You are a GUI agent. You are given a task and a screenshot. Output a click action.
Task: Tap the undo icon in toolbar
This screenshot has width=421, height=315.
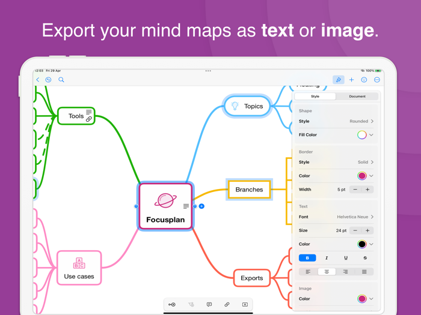pyautogui.click(x=48, y=80)
